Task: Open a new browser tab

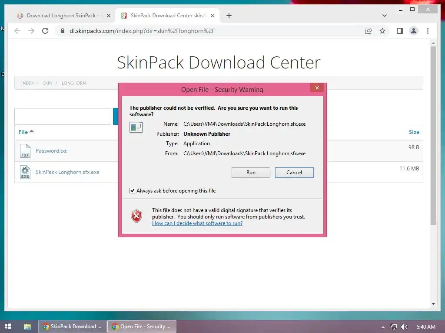Action: (229, 16)
